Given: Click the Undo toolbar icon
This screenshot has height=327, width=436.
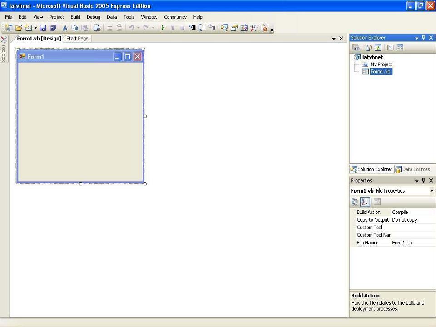Looking at the screenshot, I should pos(131,28).
